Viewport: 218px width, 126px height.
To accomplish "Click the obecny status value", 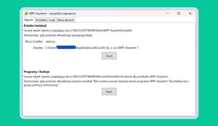I will coord(50,42).
